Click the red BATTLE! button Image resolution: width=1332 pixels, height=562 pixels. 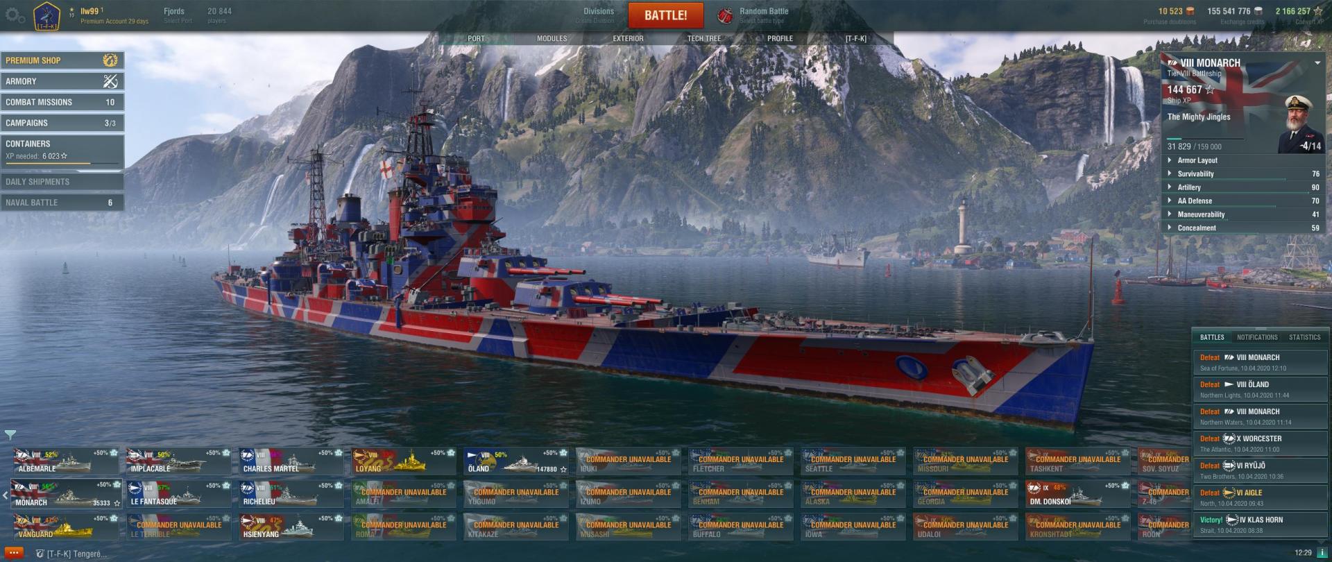pos(665,15)
